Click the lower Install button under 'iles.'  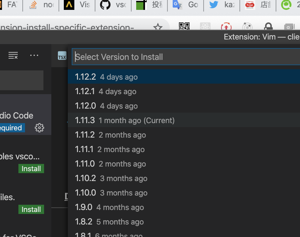(x=31, y=210)
